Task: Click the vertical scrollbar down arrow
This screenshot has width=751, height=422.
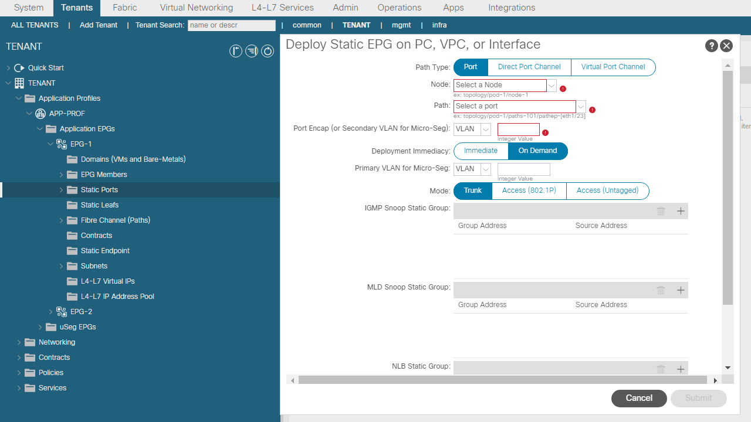Action: (x=728, y=367)
